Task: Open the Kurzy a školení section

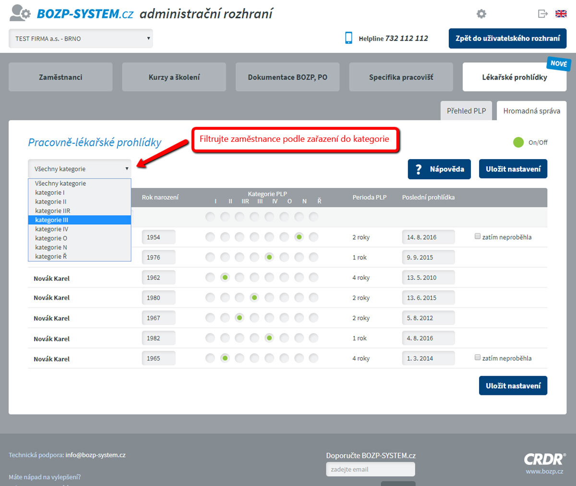Action: tap(174, 77)
